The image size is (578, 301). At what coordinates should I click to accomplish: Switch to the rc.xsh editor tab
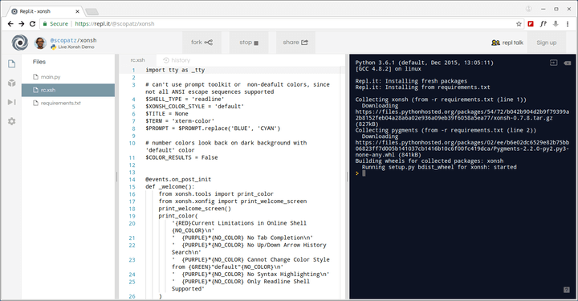(x=137, y=60)
